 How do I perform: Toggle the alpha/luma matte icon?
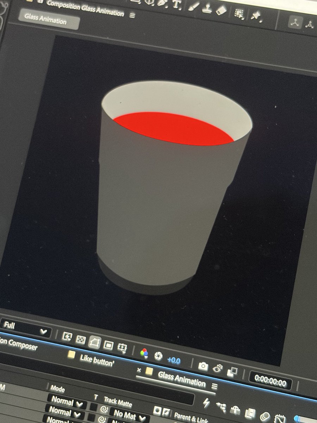[x=157, y=410]
